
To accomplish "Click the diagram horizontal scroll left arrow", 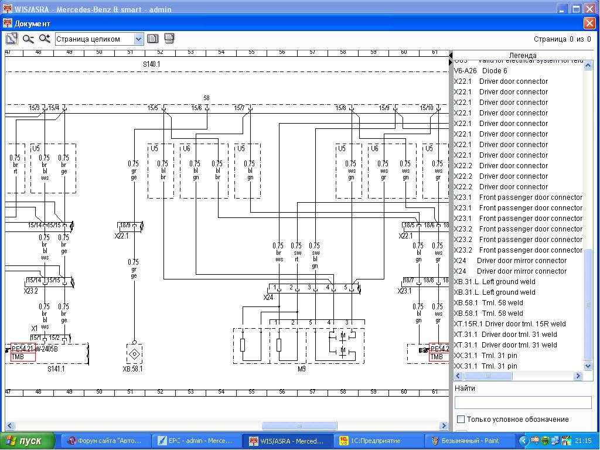I will [10, 425].
